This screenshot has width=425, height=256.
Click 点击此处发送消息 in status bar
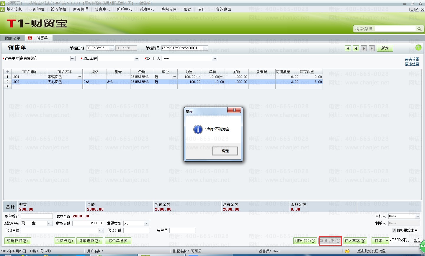(371, 251)
